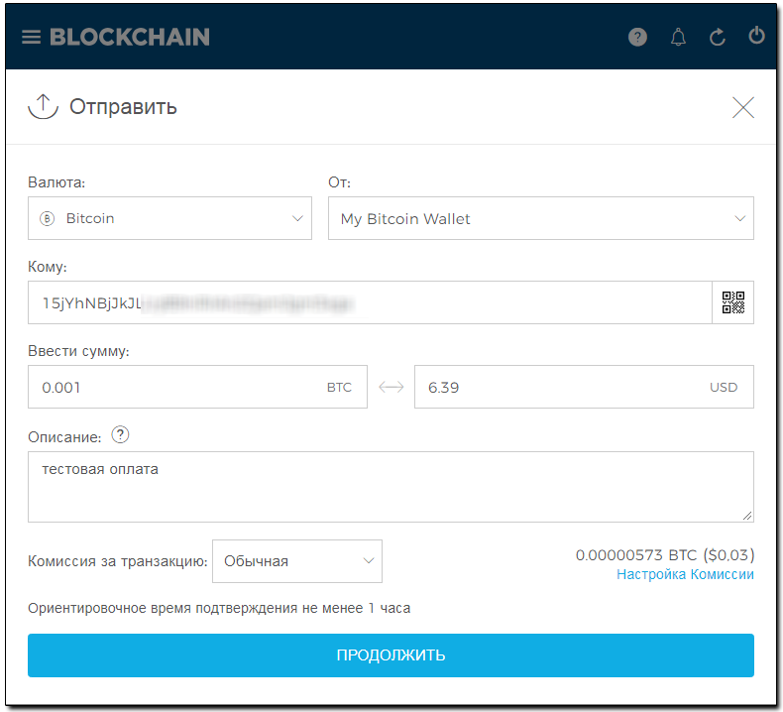Click the ПРОДОЛЖИТЬ button
The height and width of the screenshot is (712, 783).
pos(391,655)
